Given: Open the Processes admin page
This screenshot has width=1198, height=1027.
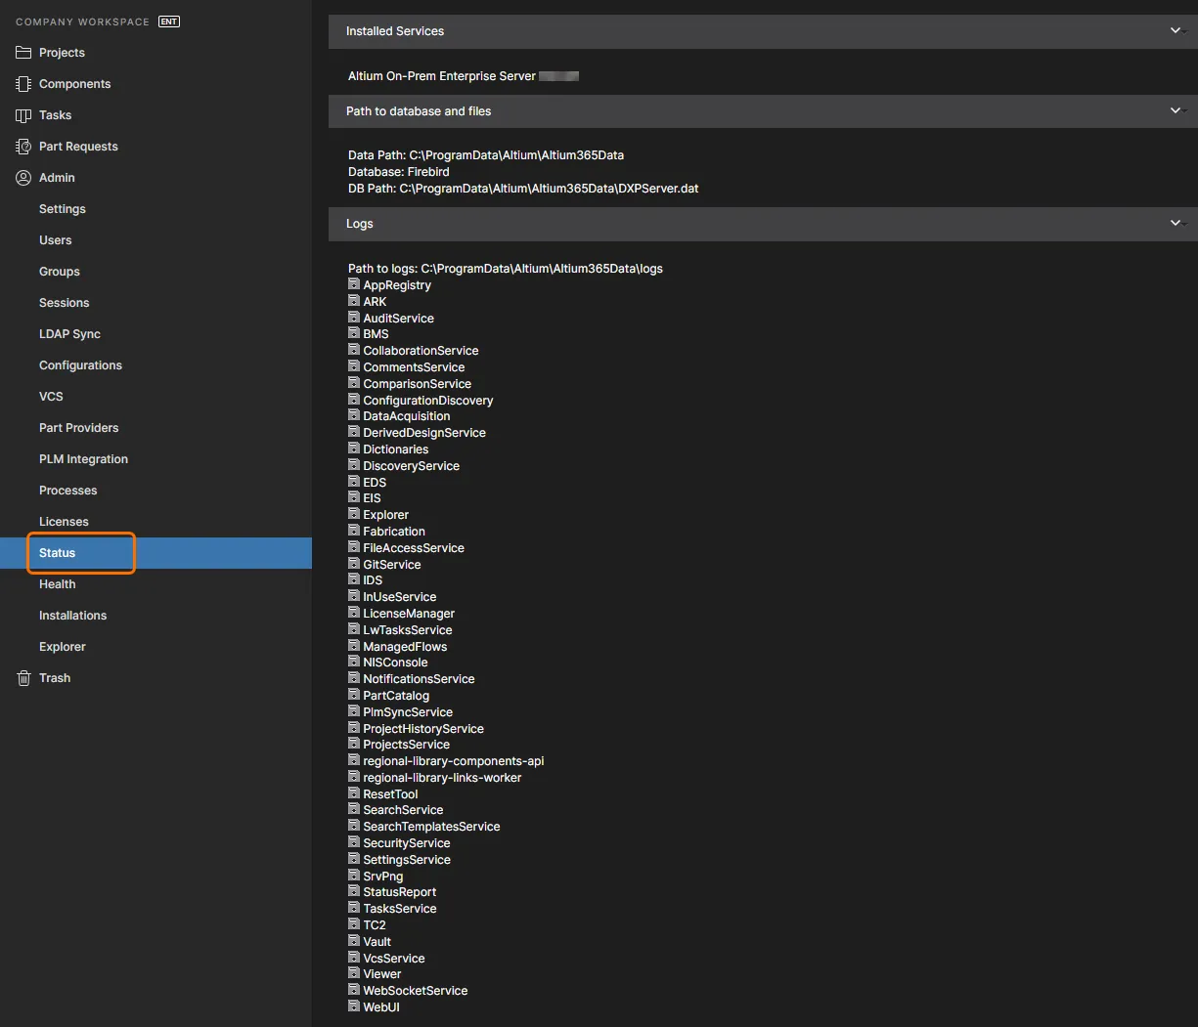Looking at the screenshot, I should 68,491.
